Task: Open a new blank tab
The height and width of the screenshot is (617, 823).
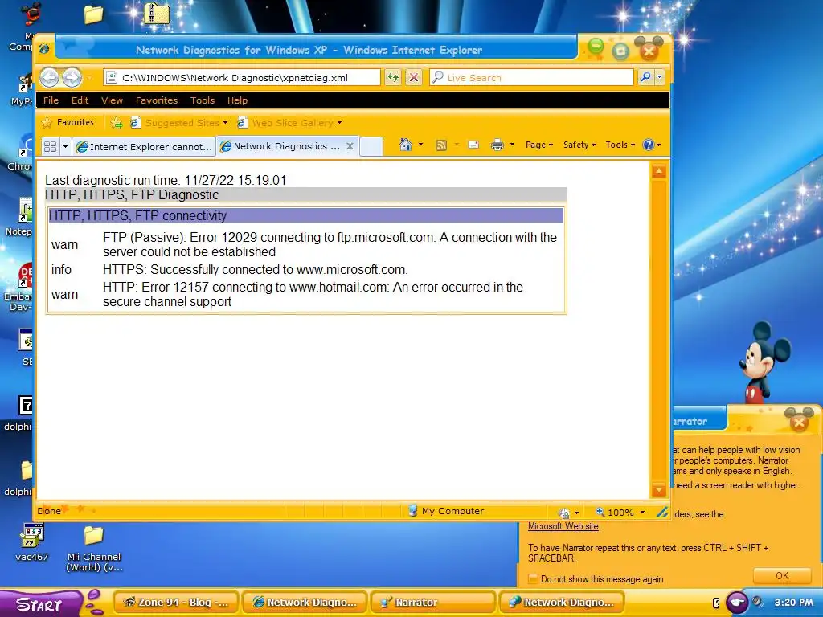Action: tap(371, 147)
